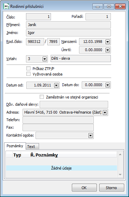Click the Ř. column header

tap(28, 155)
